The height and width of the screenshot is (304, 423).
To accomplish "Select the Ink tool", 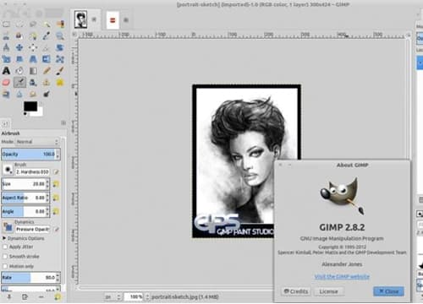I will (33, 83).
